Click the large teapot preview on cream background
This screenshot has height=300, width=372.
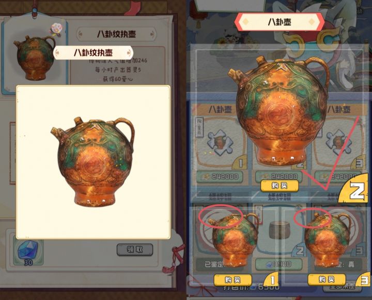(93, 161)
